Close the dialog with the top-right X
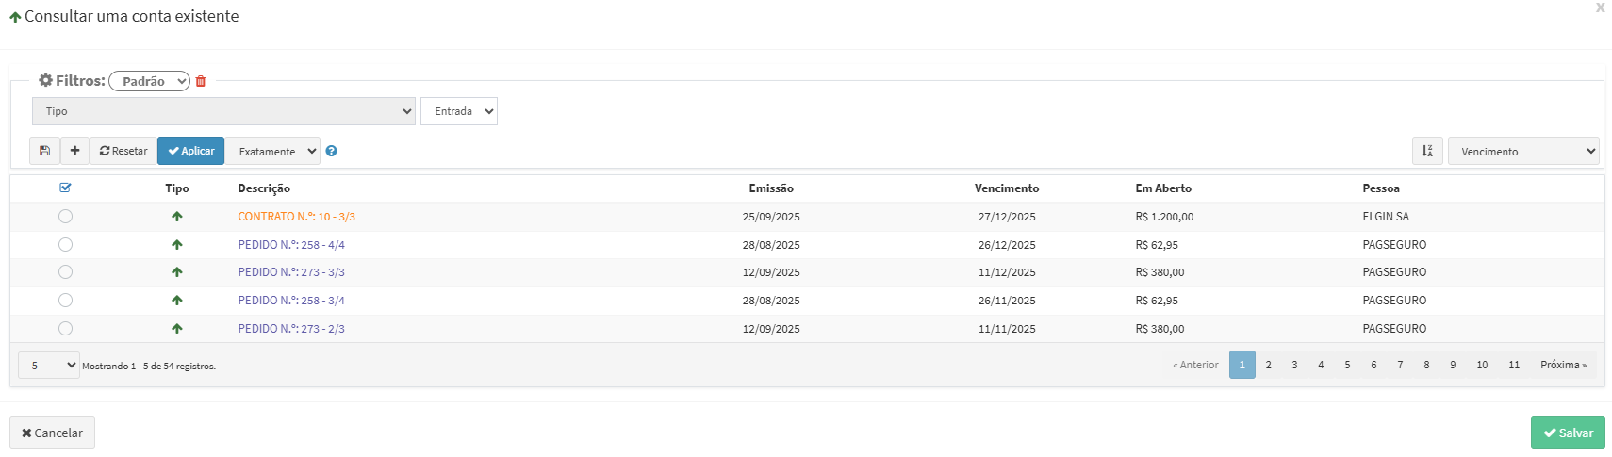The height and width of the screenshot is (457, 1612). pyautogui.click(x=1600, y=8)
